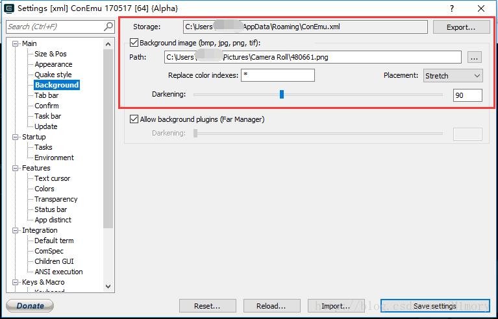Screen dimensions: 498x319
Task: Click the background image Path field
Action: click(313, 58)
